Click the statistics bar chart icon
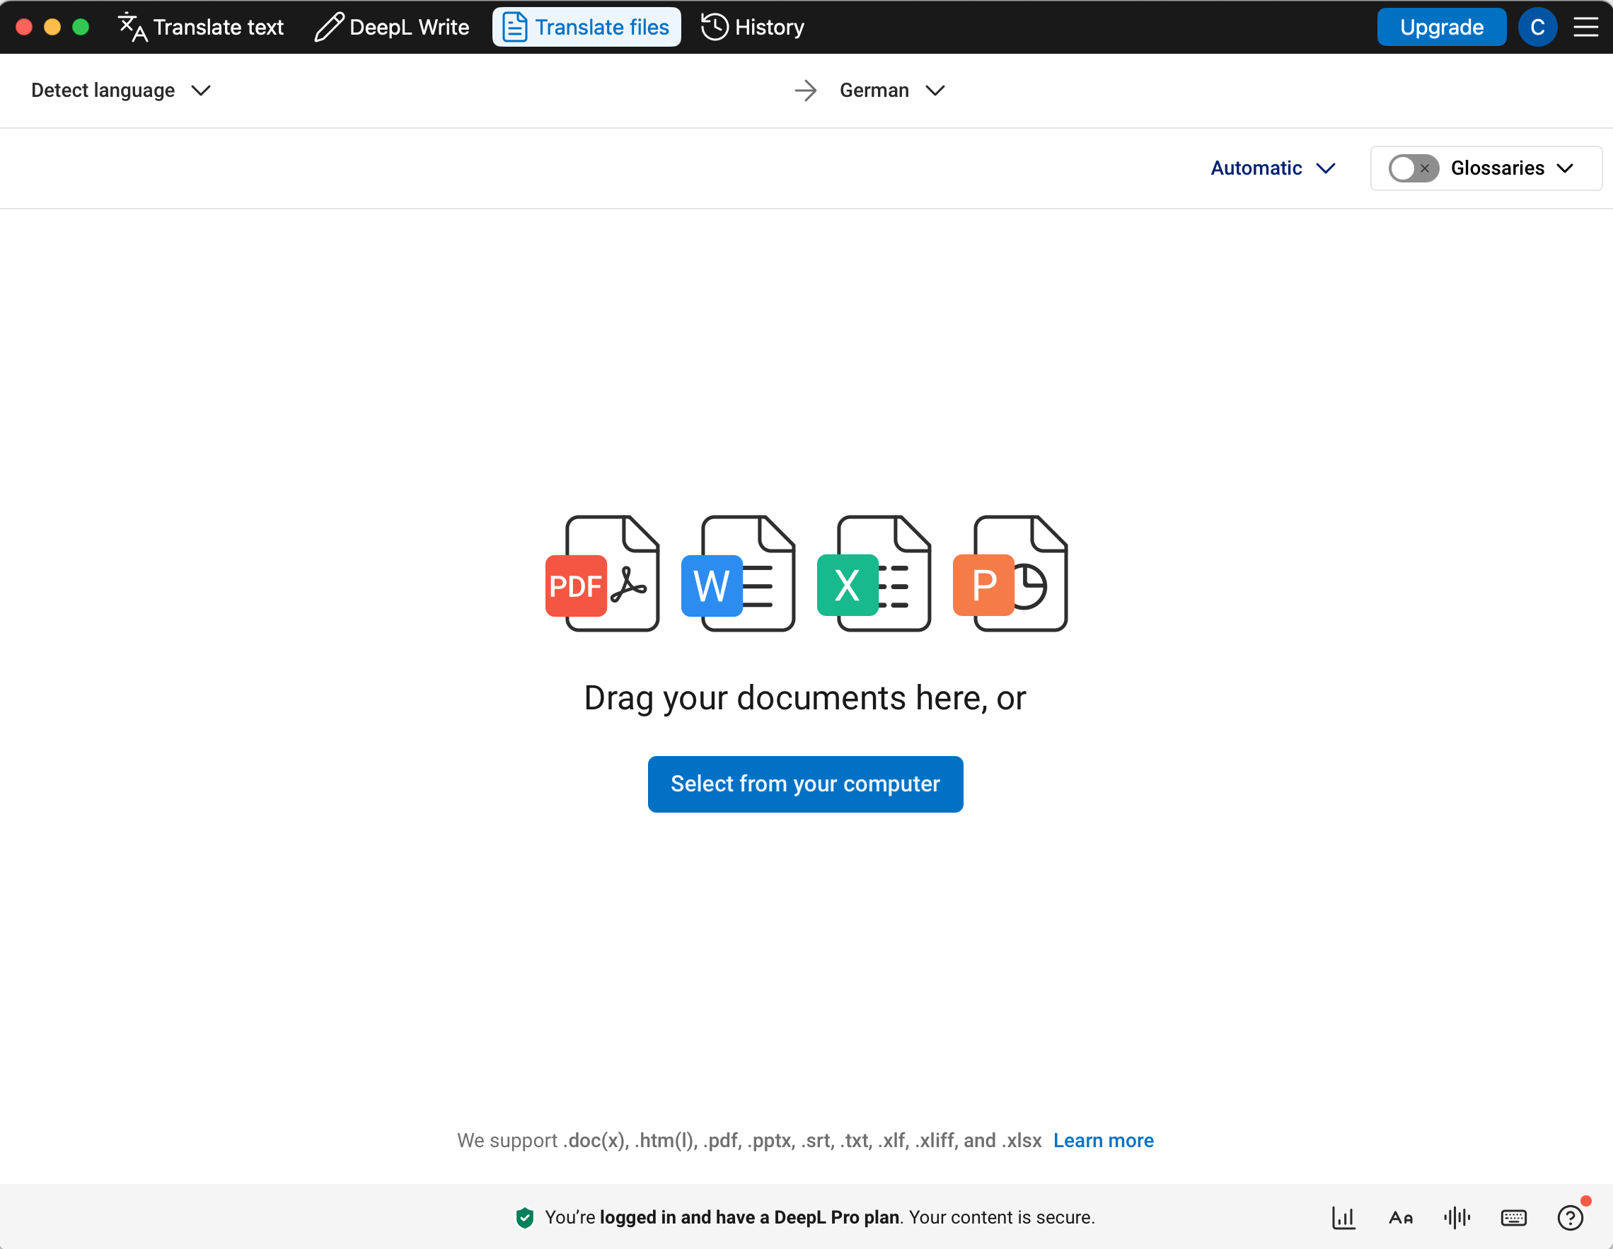Screen dimensions: 1613x1249 1343,1217
